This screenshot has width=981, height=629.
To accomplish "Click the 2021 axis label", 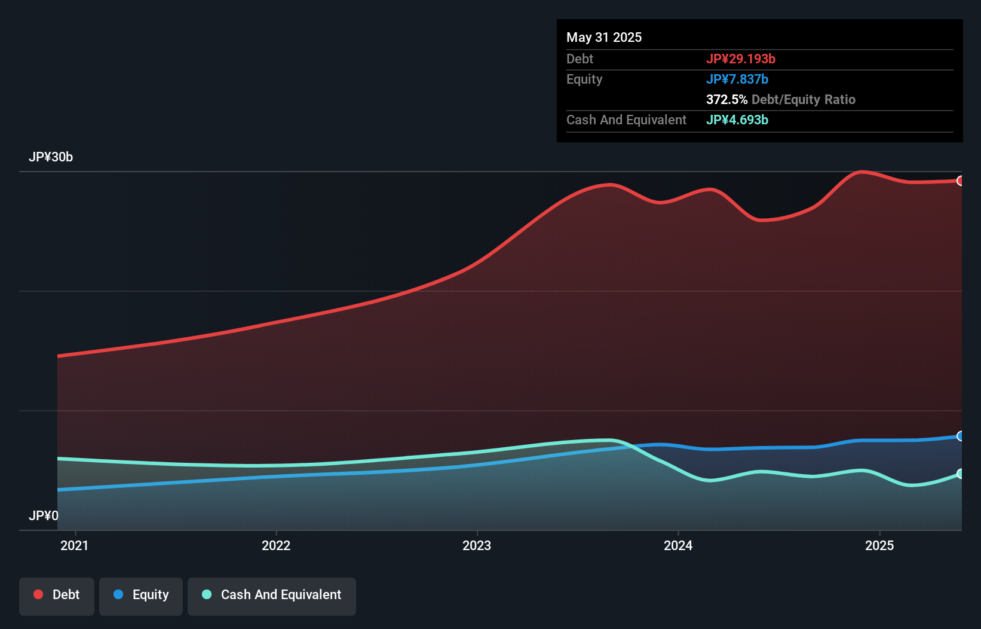I will click(x=75, y=545).
